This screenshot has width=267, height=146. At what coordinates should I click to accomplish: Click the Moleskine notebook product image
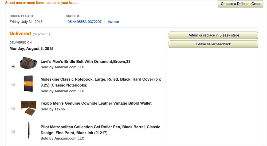click(28, 84)
